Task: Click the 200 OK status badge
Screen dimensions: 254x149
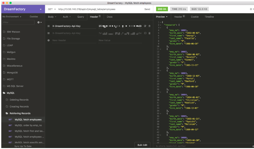Action: pos(162,9)
